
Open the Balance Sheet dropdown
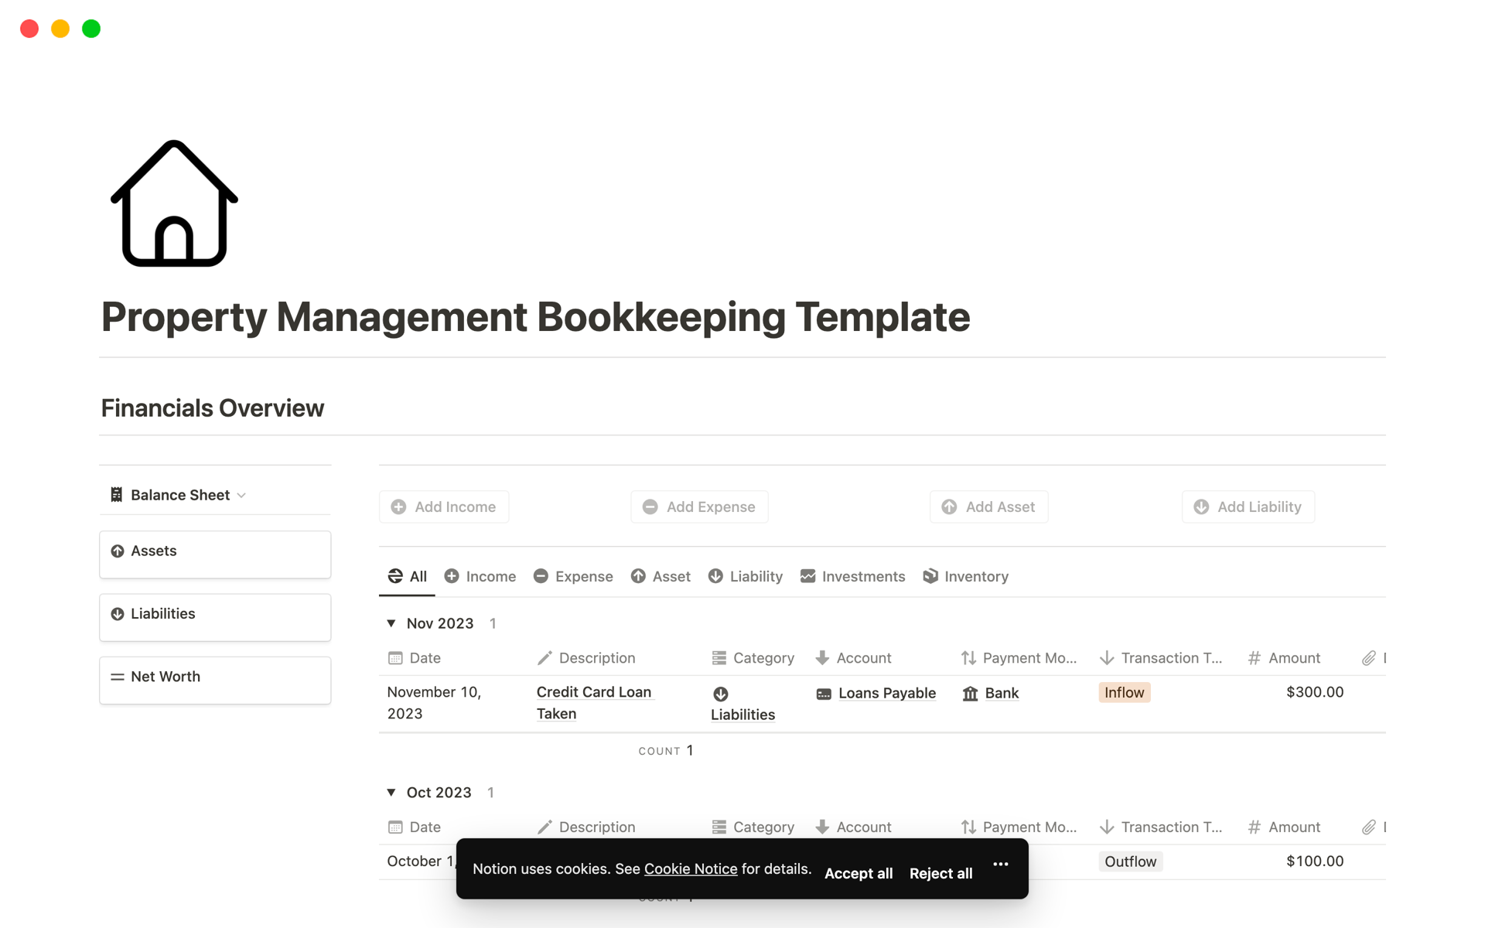pos(242,495)
